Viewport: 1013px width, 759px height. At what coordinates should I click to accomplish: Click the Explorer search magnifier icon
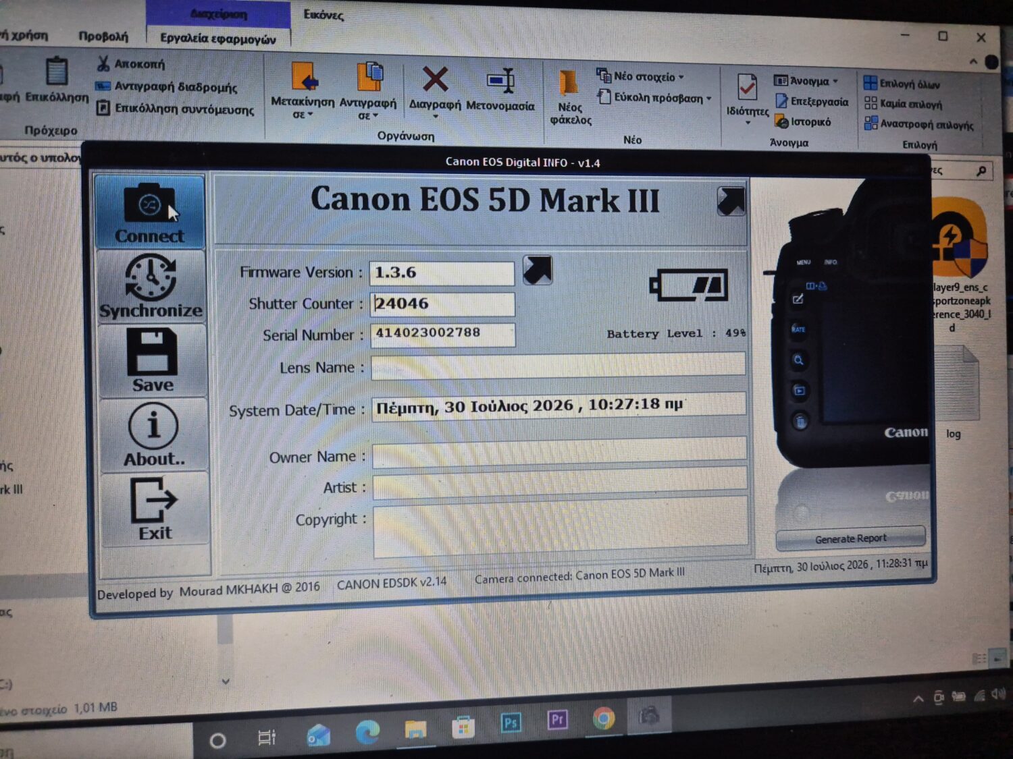[x=981, y=171]
